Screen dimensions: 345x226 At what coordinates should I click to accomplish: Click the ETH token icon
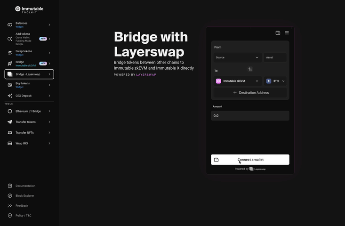[269, 81]
